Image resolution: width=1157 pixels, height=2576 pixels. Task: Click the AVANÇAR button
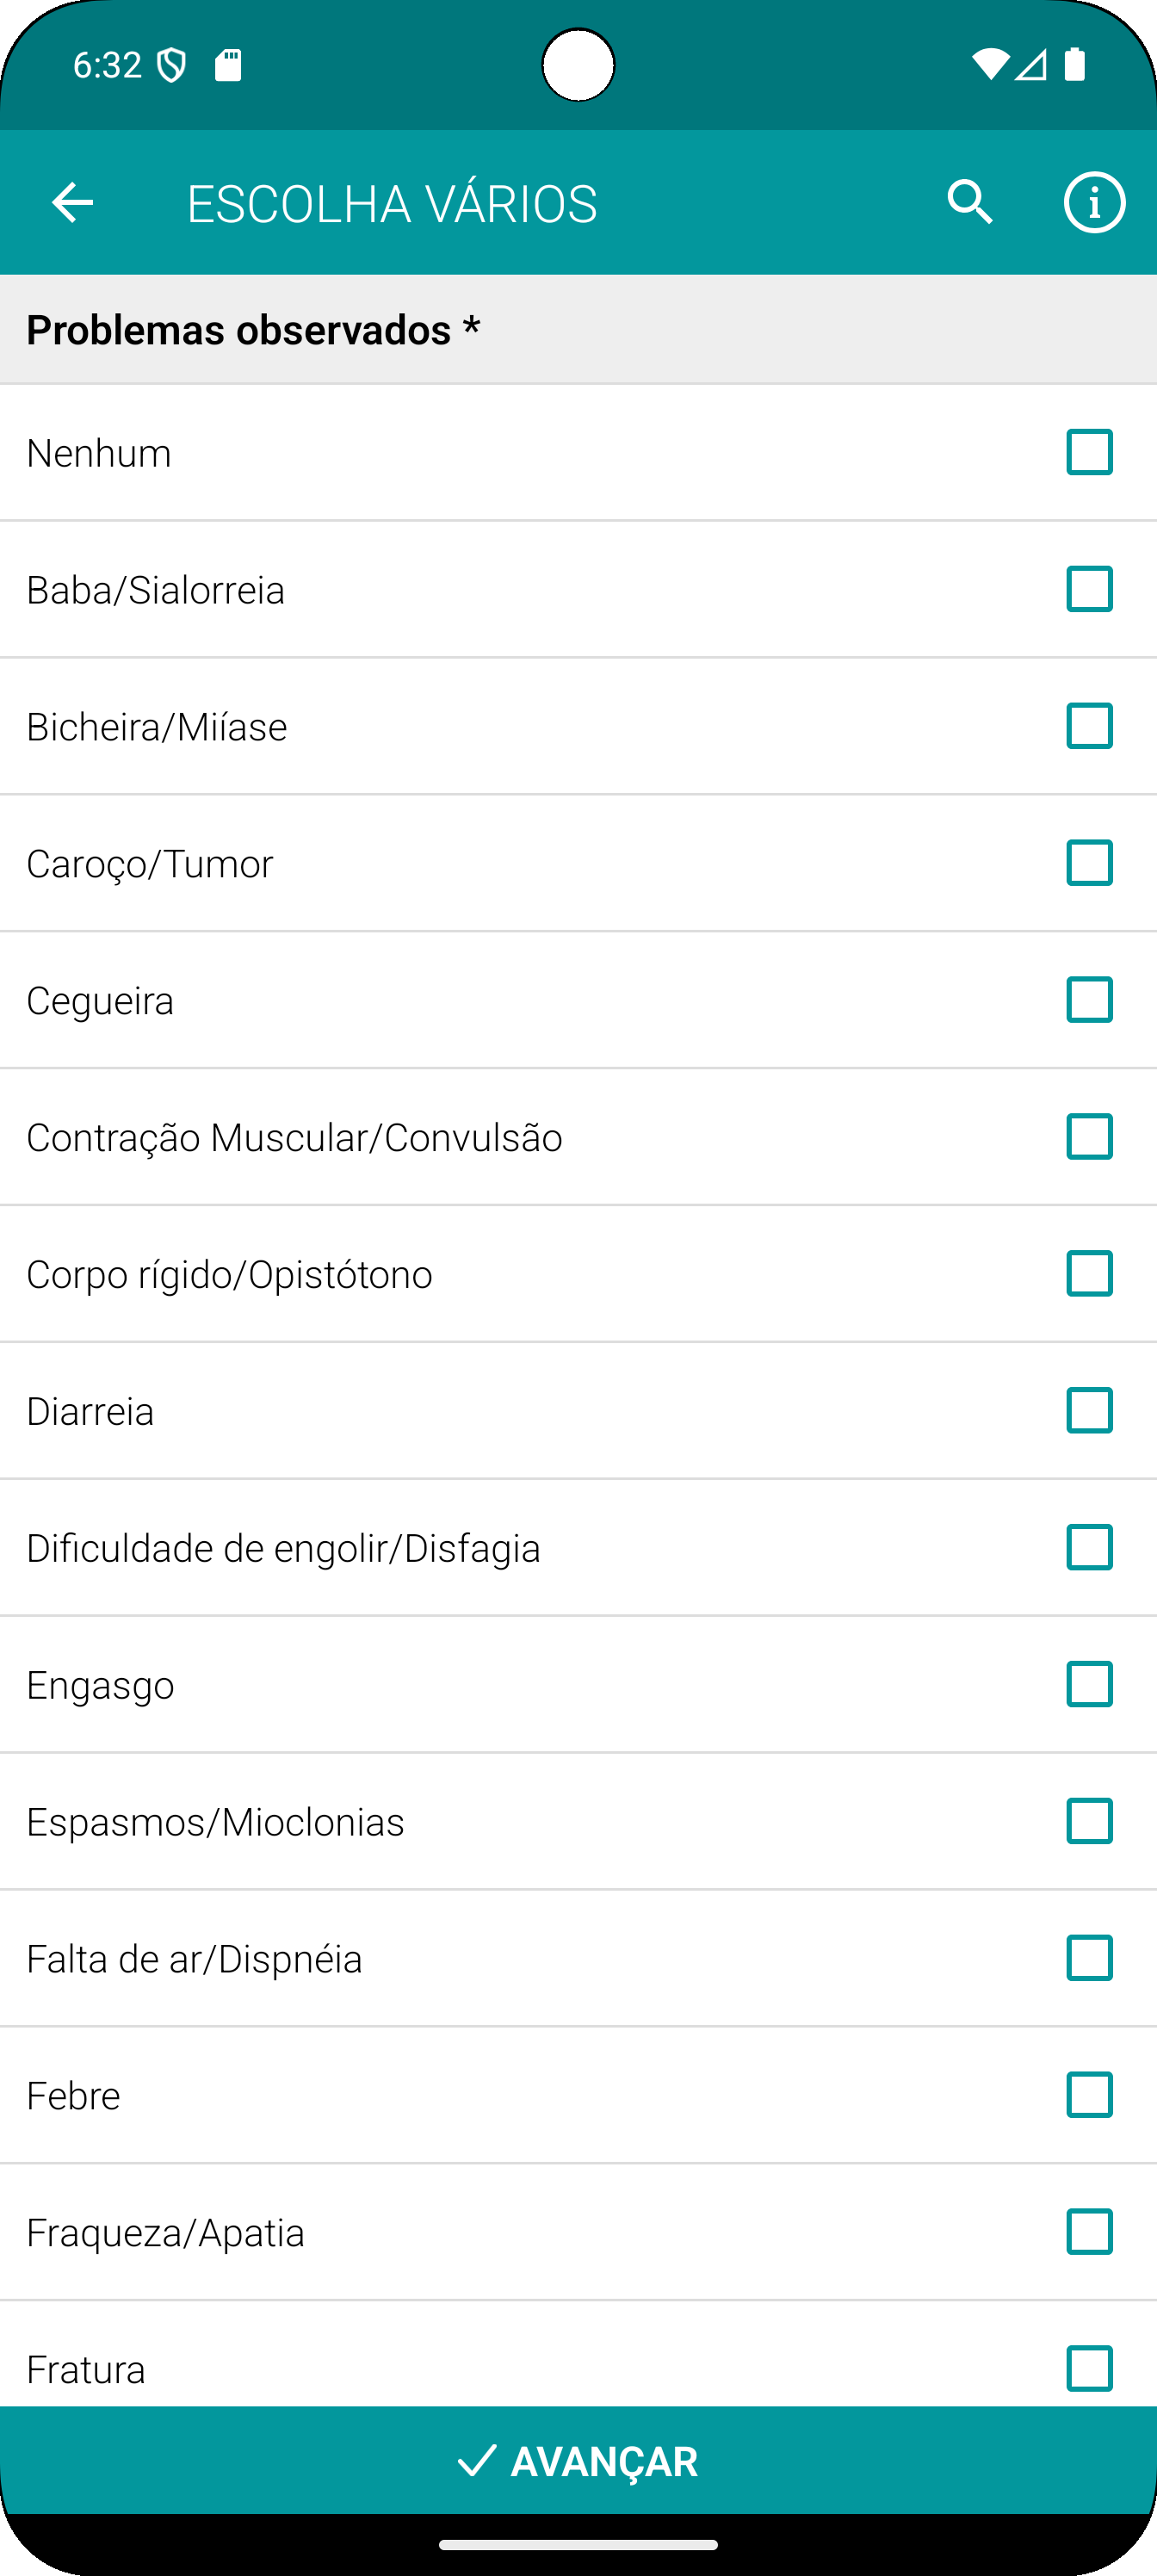[x=578, y=2460]
